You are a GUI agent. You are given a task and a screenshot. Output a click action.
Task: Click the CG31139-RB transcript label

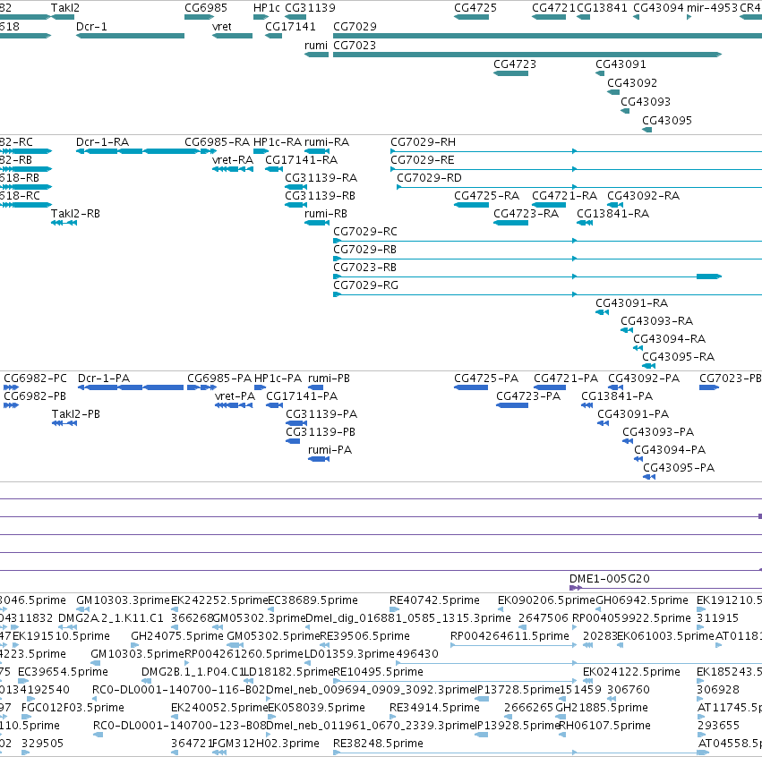(321, 196)
